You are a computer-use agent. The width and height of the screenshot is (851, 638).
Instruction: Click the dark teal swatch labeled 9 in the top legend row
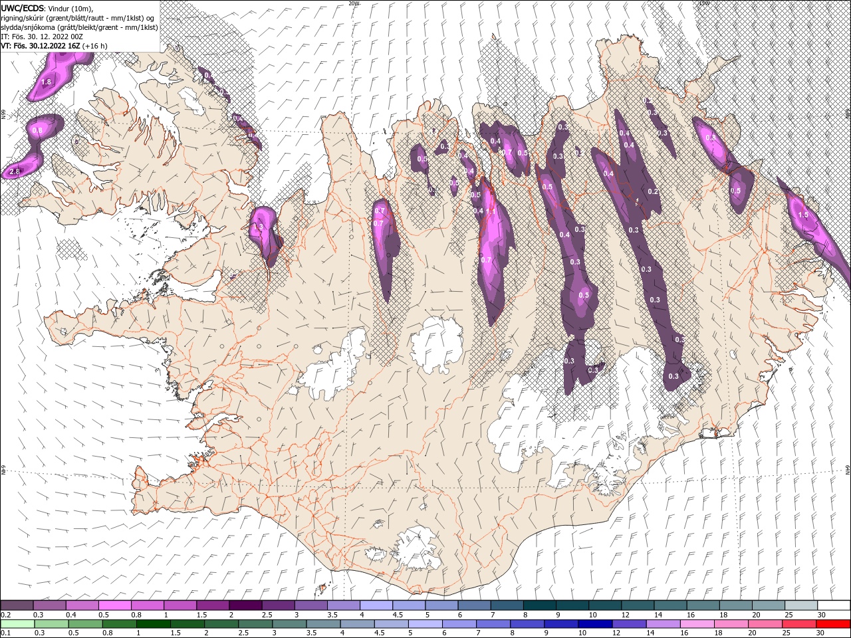(x=572, y=605)
